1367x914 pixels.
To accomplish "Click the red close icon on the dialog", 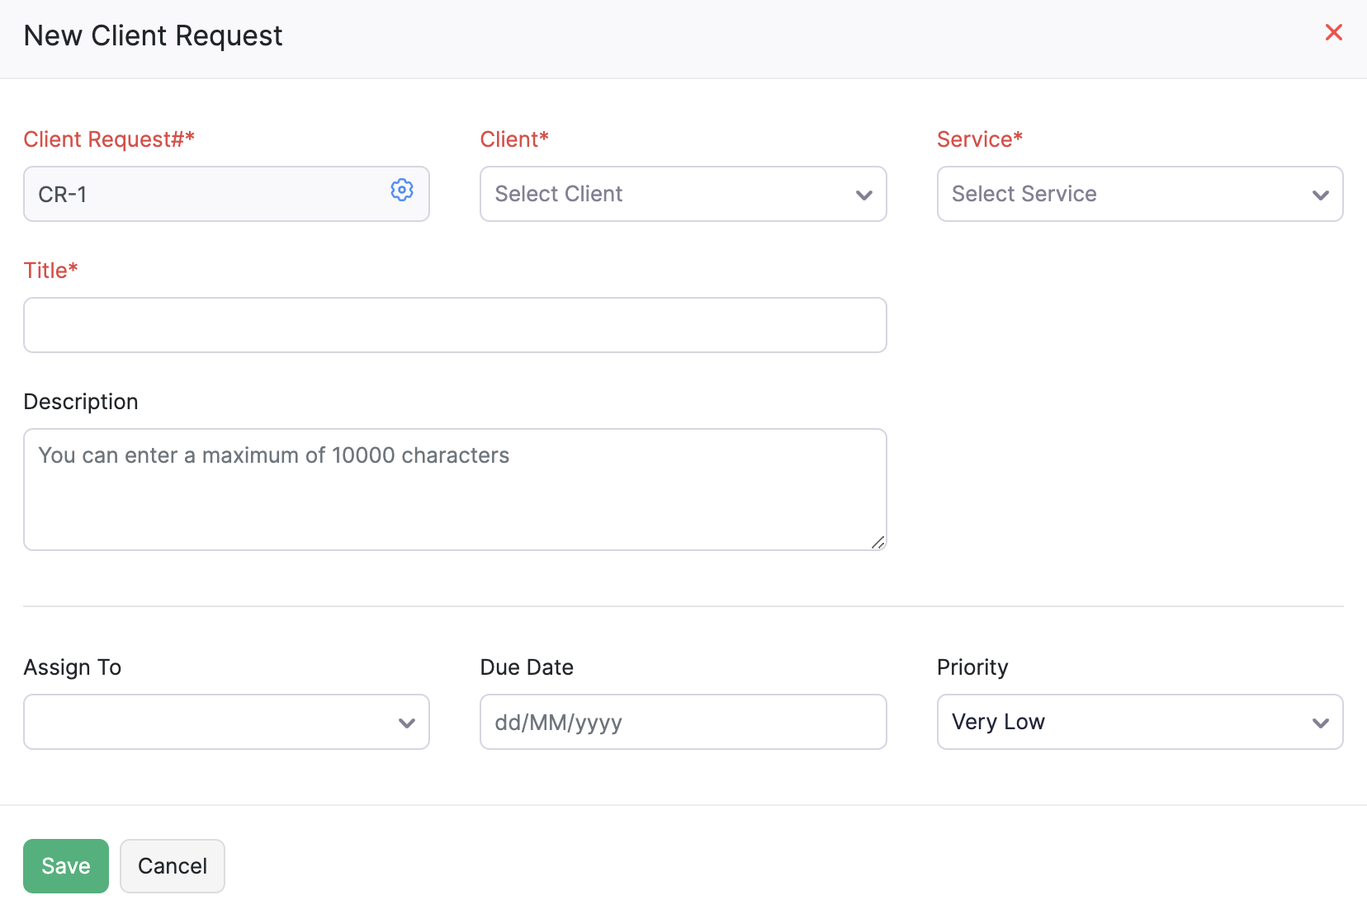I will [x=1334, y=32].
